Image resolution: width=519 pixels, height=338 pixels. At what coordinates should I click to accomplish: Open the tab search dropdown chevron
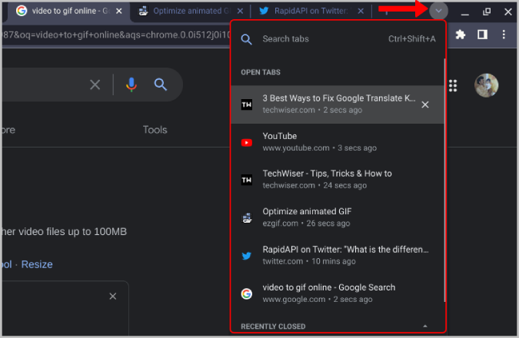438,11
